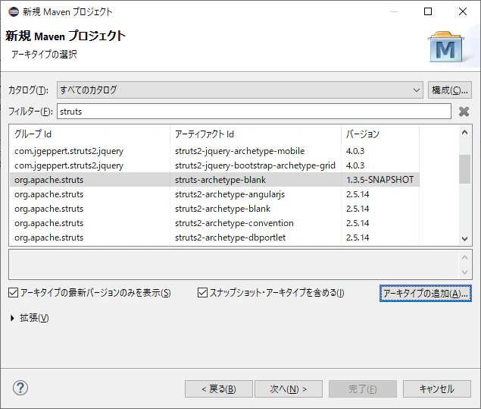Sort by バージョン column header
The image size is (481, 409).
pyautogui.click(x=380, y=134)
